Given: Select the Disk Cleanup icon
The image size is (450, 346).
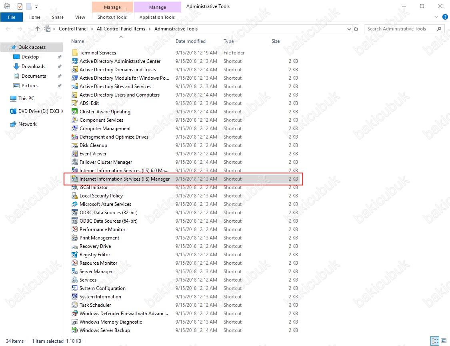Looking at the screenshot, I should tap(75, 145).
